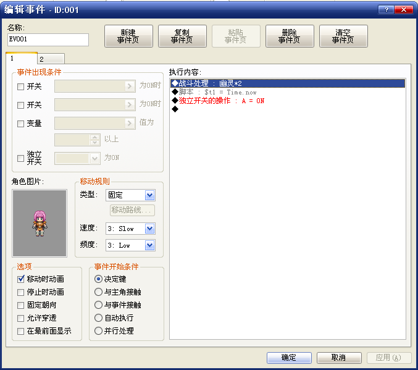Image resolution: width=418 pixels, height=370 pixels.
Task: Uncheck 移动时动画 option
Action: [x=20, y=279]
